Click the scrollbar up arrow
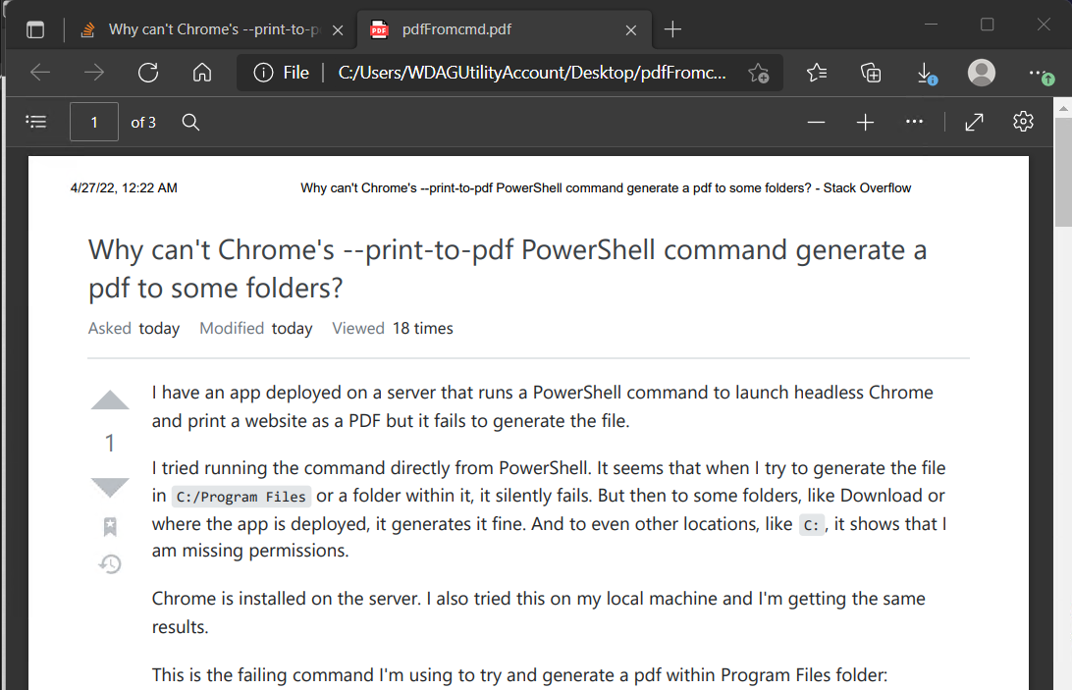Image resolution: width=1072 pixels, height=690 pixels. pyautogui.click(x=1063, y=108)
